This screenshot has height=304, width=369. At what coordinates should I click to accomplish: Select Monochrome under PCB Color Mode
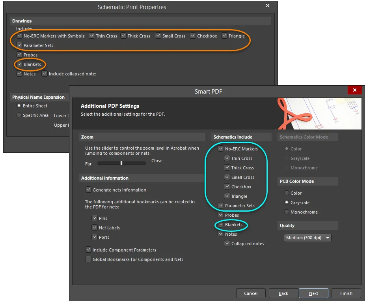coord(286,212)
